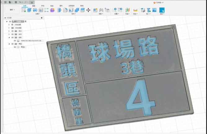The image size is (207, 134).
Task: Open the 插入 insert dropdown menu
Action: [148, 14]
